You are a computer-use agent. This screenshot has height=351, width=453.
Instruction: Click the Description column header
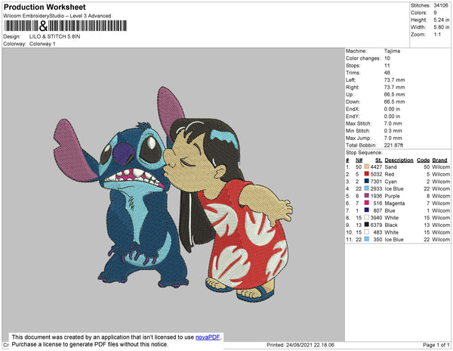tap(398, 160)
